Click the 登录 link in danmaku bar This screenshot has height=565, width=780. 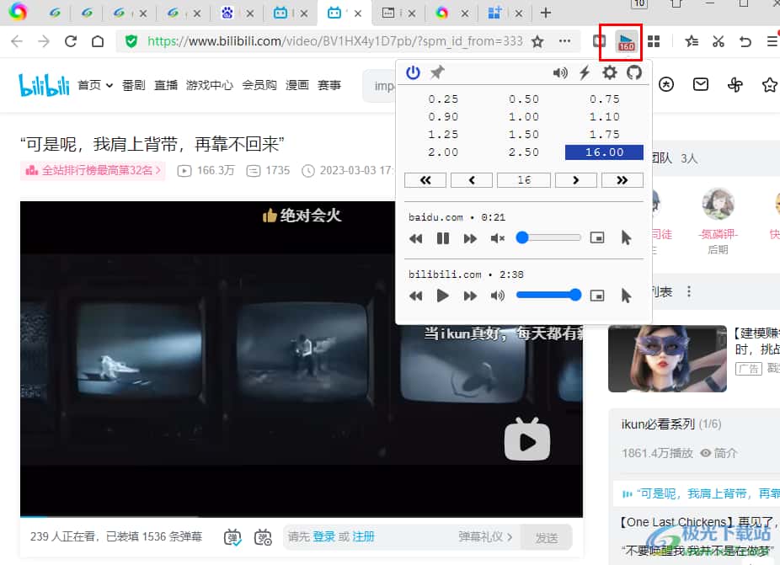(x=323, y=536)
